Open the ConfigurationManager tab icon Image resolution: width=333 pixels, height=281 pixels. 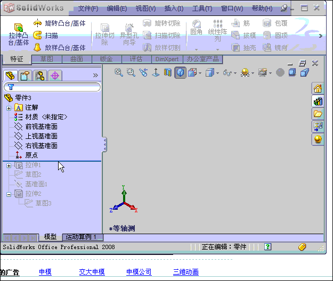coord(40,76)
